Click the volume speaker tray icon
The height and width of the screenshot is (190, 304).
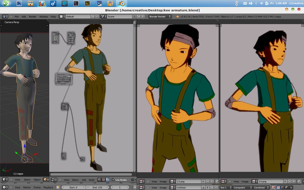pyautogui.click(x=250, y=3)
